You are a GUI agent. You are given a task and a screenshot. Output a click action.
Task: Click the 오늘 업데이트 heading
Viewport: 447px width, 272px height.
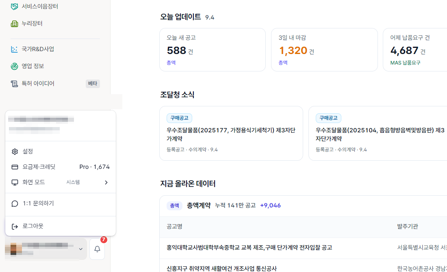tap(180, 17)
